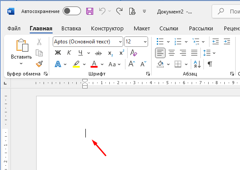Apply multilevel list
This screenshot has width=240, height=170.
(196, 42)
